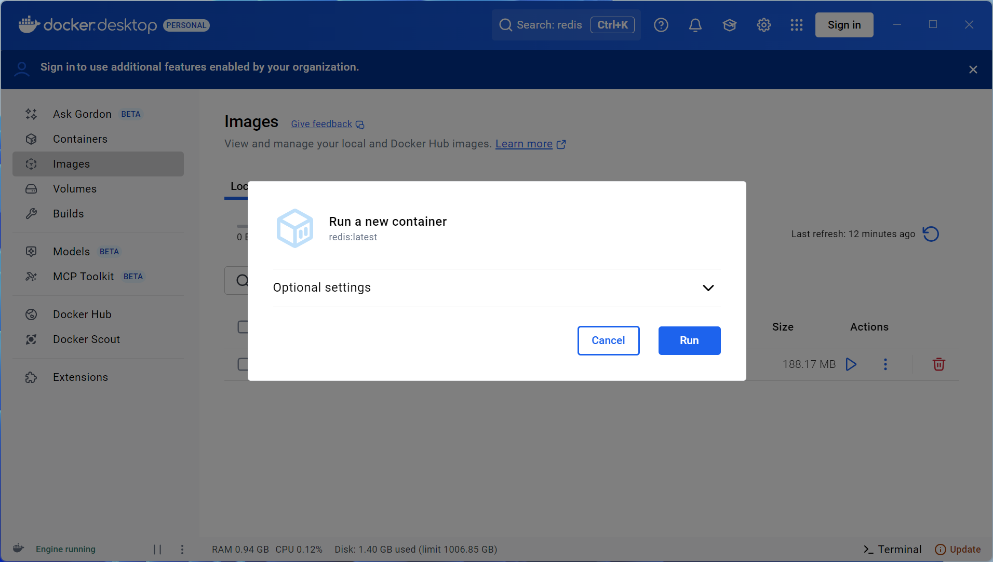Delete the image with the trash icon
Image resolution: width=993 pixels, height=562 pixels.
[x=938, y=364]
